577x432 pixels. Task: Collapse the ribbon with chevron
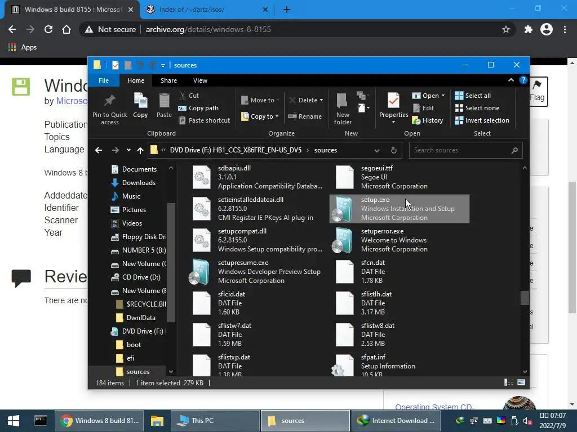(x=511, y=80)
